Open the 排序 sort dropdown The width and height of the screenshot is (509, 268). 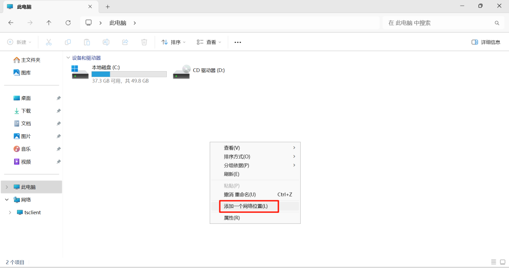pyautogui.click(x=173, y=42)
